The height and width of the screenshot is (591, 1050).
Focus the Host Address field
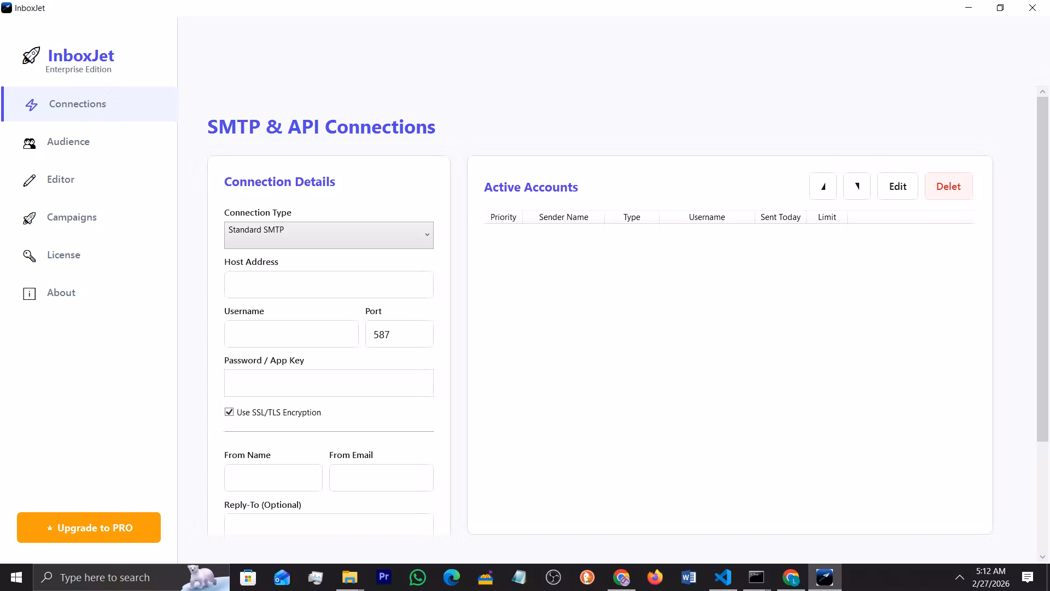coord(329,285)
